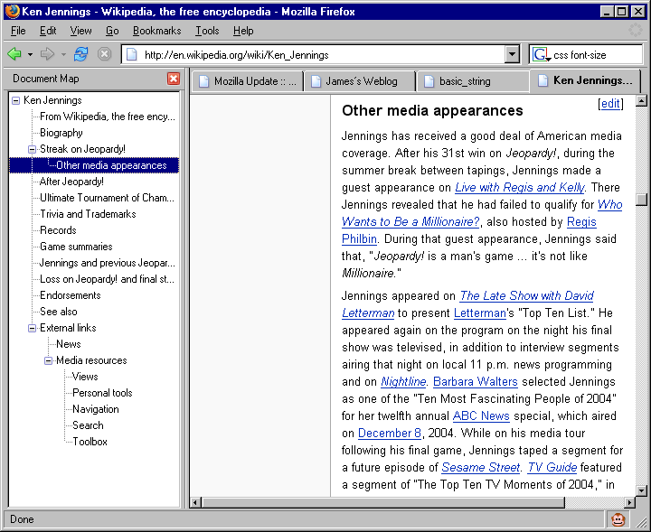The height and width of the screenshot is (532, 651).
Task: Select Other media appearances tree item
Action: pyautogui.click(x=111, y=165)
